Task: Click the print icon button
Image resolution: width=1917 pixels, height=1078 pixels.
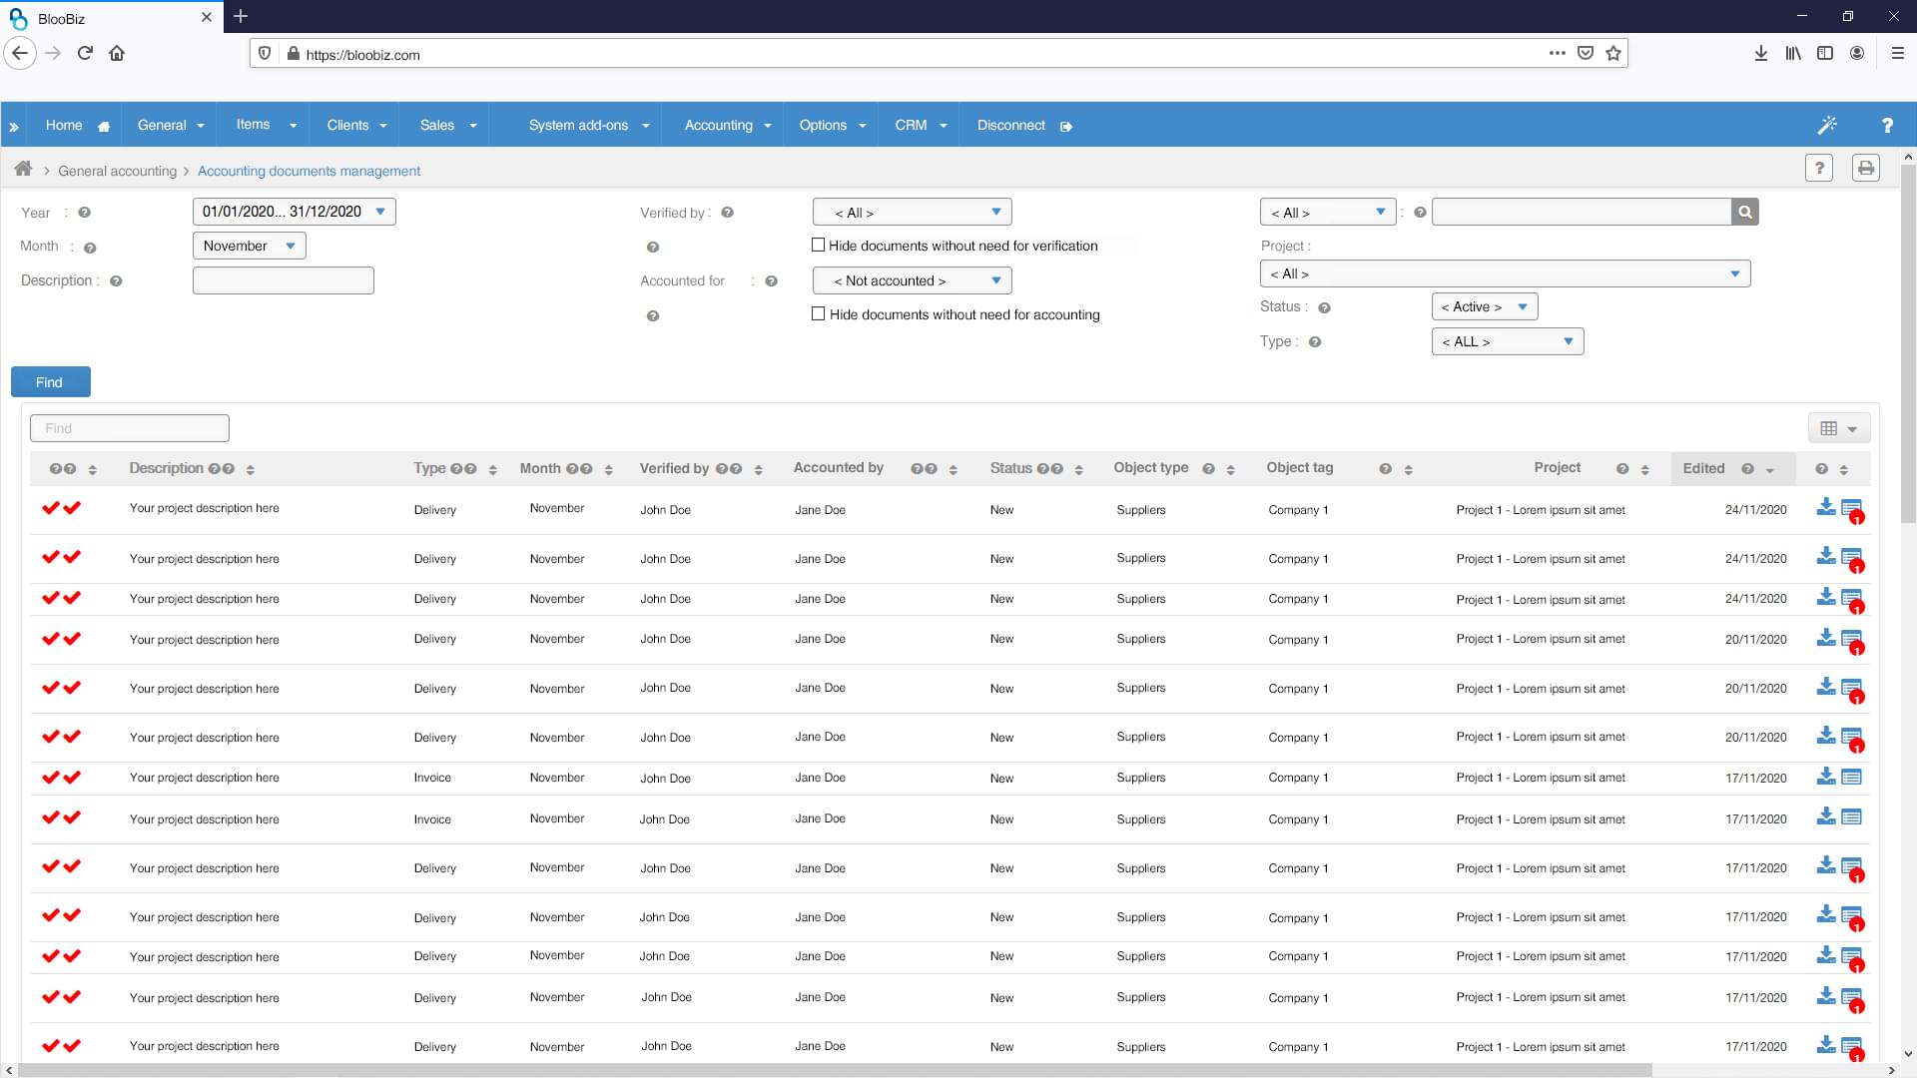Action: tap(1865, 168)
